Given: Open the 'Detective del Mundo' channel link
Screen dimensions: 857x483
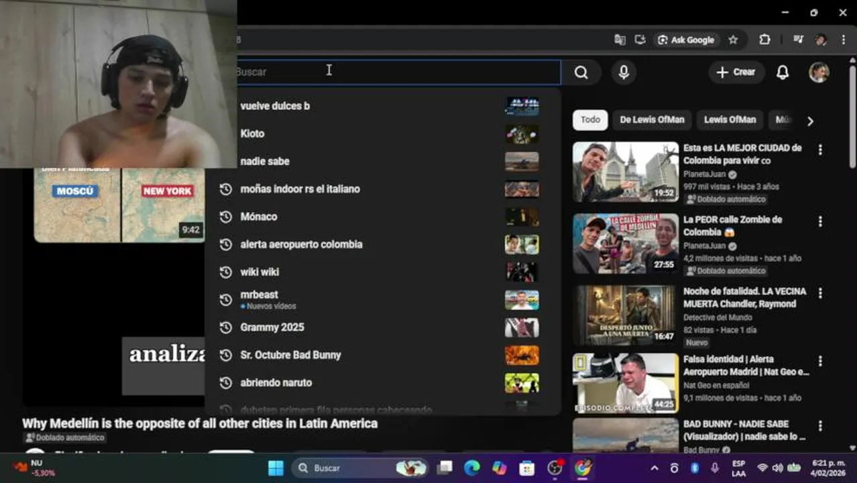Looking at the screenshot, I should coord(718,317).
